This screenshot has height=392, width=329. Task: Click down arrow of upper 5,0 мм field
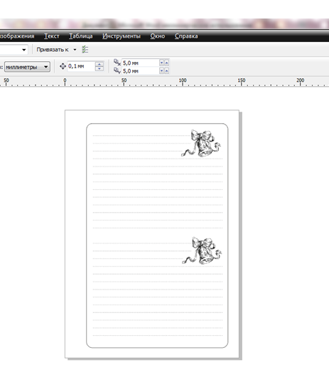pos(161,63)
